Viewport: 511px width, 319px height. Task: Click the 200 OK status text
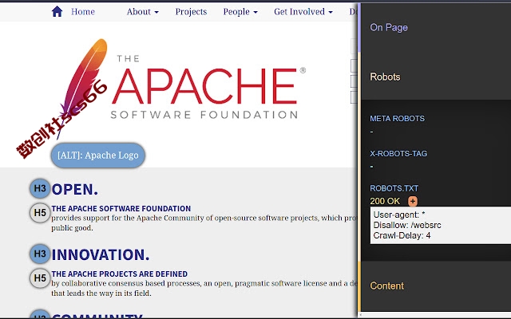[385, 201]
